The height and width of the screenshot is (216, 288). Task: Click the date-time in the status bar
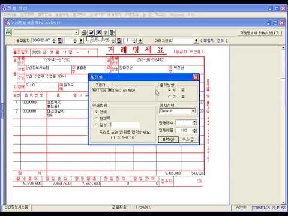269,208
